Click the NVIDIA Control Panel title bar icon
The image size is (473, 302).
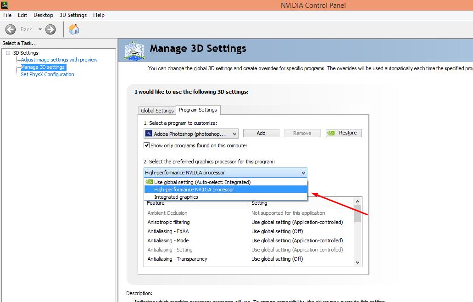[x=5, y=5]
